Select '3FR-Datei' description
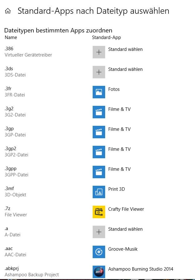 point(15,95)
